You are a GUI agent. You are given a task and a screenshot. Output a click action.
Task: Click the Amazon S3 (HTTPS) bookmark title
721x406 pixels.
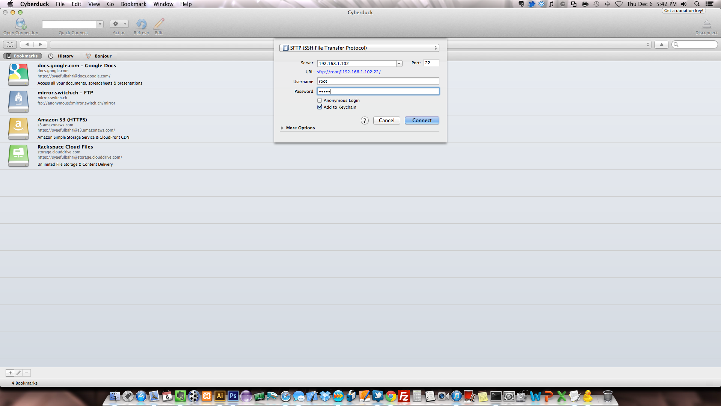[x=62, y=120]
